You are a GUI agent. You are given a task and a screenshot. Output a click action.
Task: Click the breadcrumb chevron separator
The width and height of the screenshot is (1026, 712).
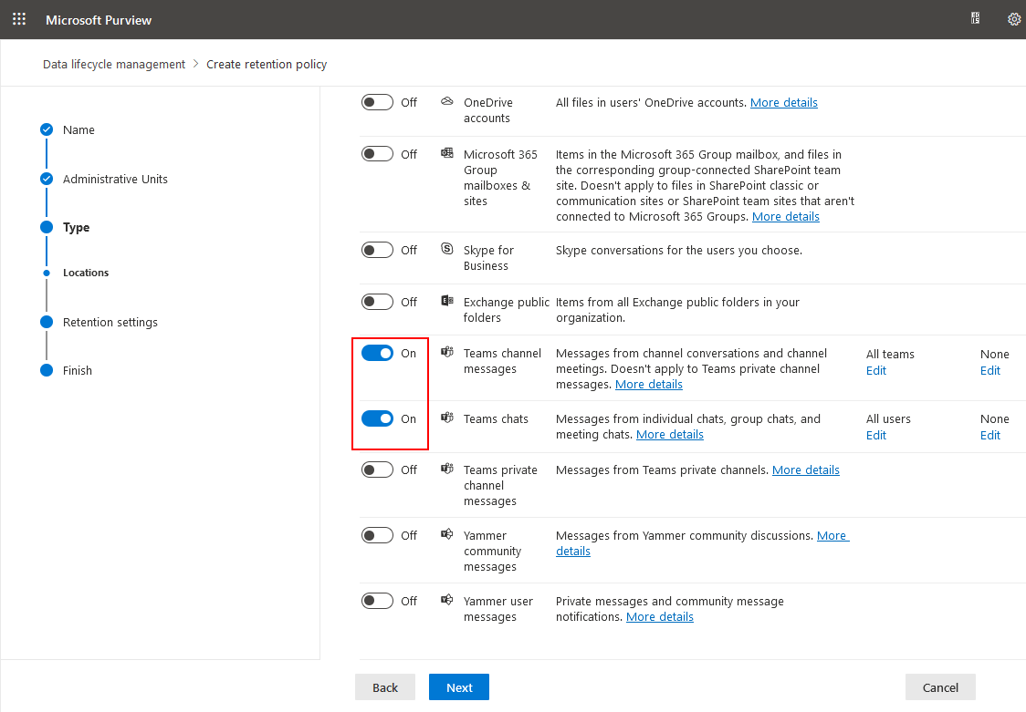click(195, 64)
